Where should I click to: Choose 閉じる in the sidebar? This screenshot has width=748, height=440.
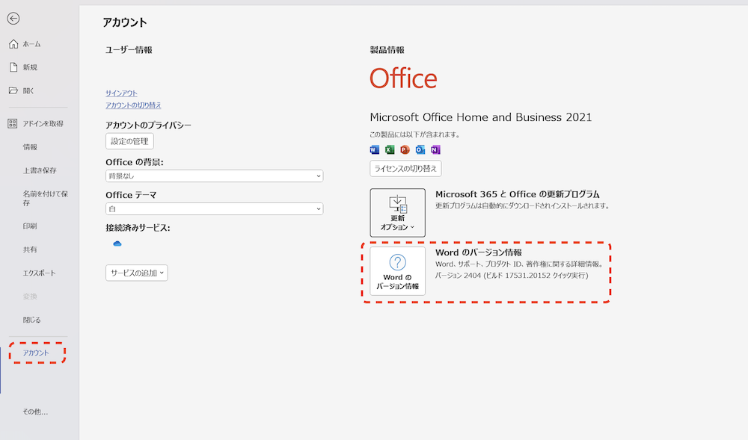click(x=32, y=320)
